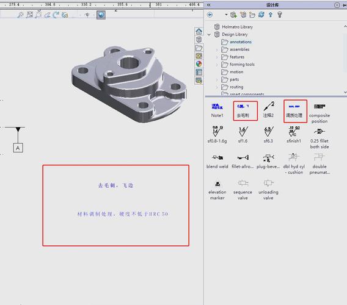Select elevation marker block
347x305 pixels.
[x=217, y=190]
